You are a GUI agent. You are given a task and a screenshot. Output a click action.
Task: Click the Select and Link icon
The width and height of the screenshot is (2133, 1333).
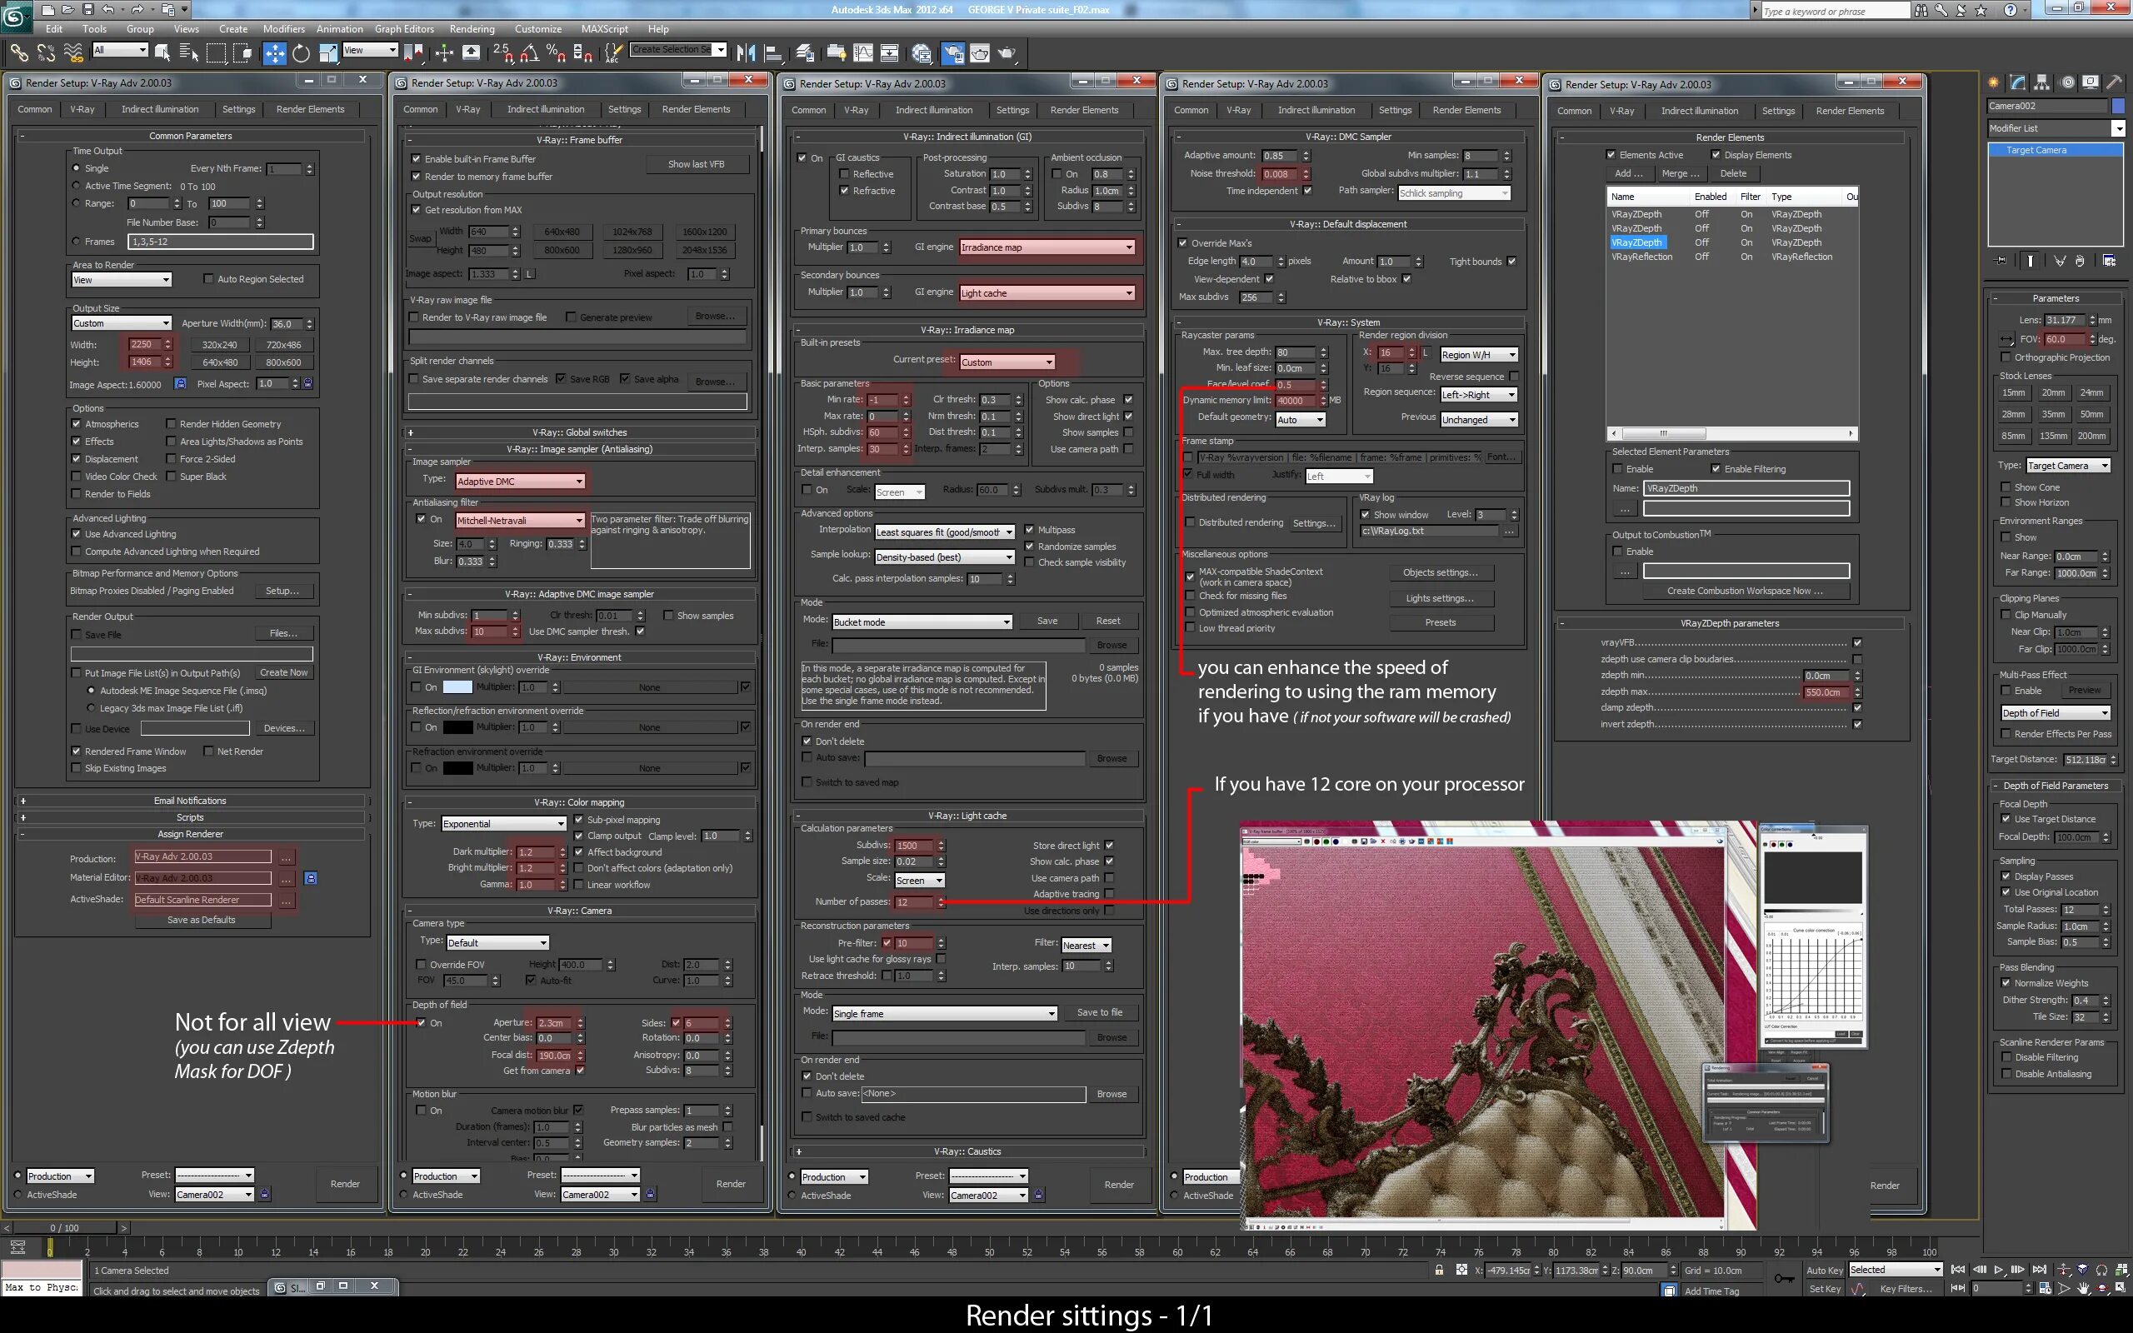pos(18,54)
